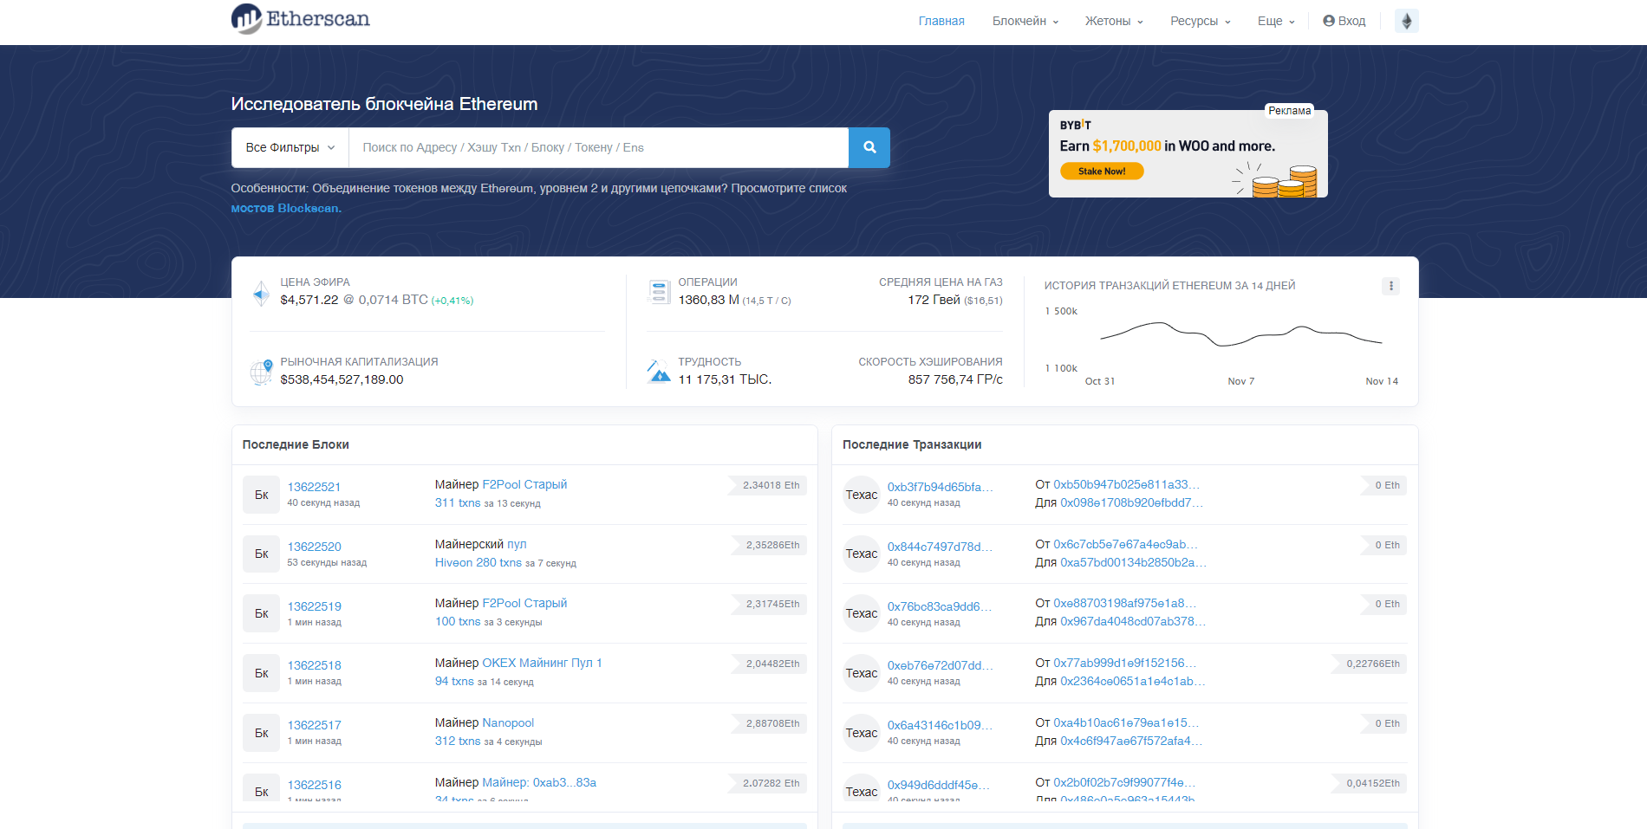Click the Stake Now button in Bybit ad
Screen dimensions: 1647x829
click(x=1102, y=172)
